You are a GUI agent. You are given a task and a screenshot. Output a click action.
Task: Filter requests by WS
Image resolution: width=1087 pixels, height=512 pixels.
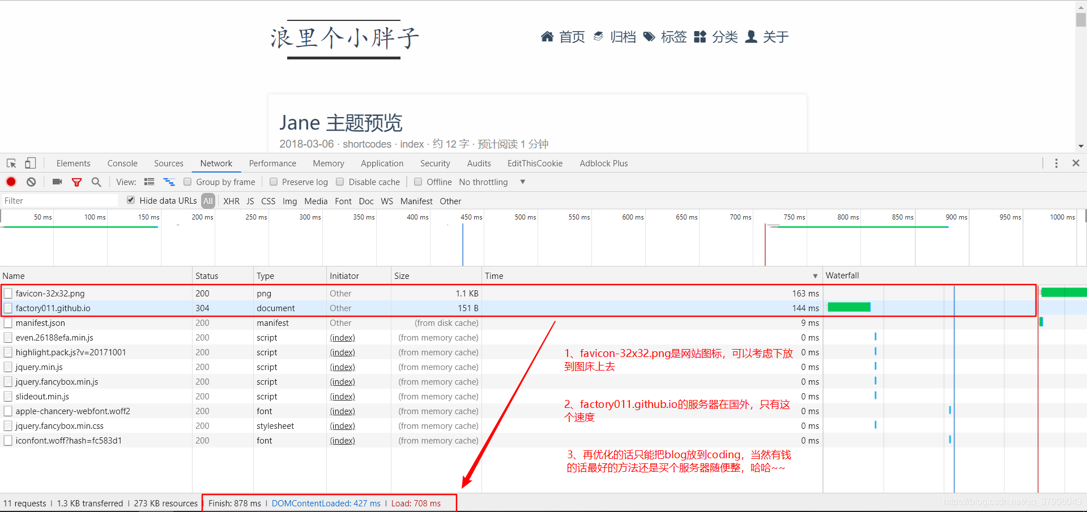(x=387, y=201)
